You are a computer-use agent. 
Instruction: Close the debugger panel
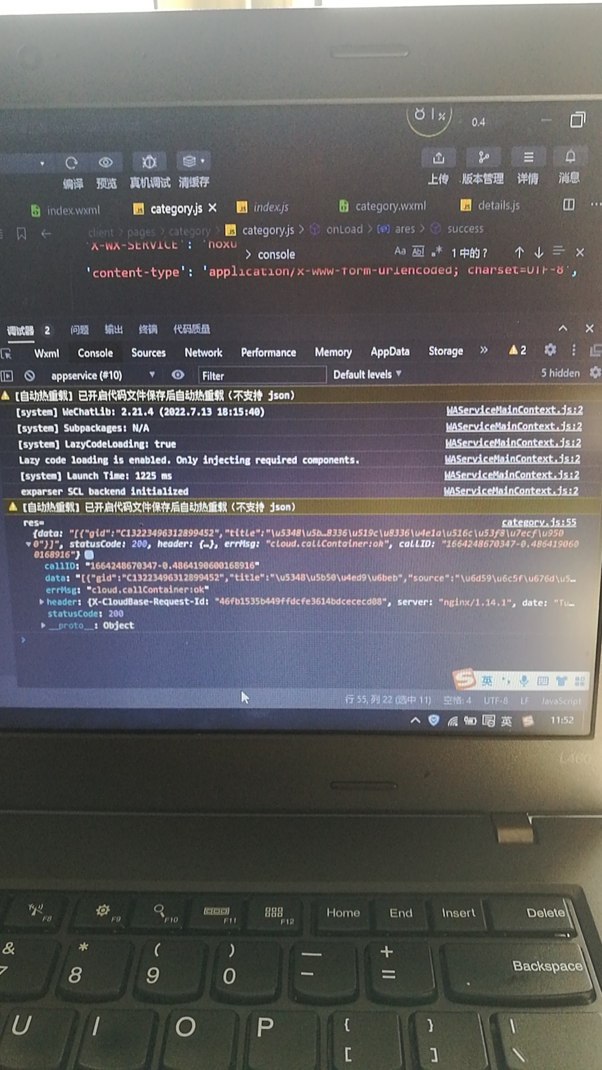pos(589,328)
